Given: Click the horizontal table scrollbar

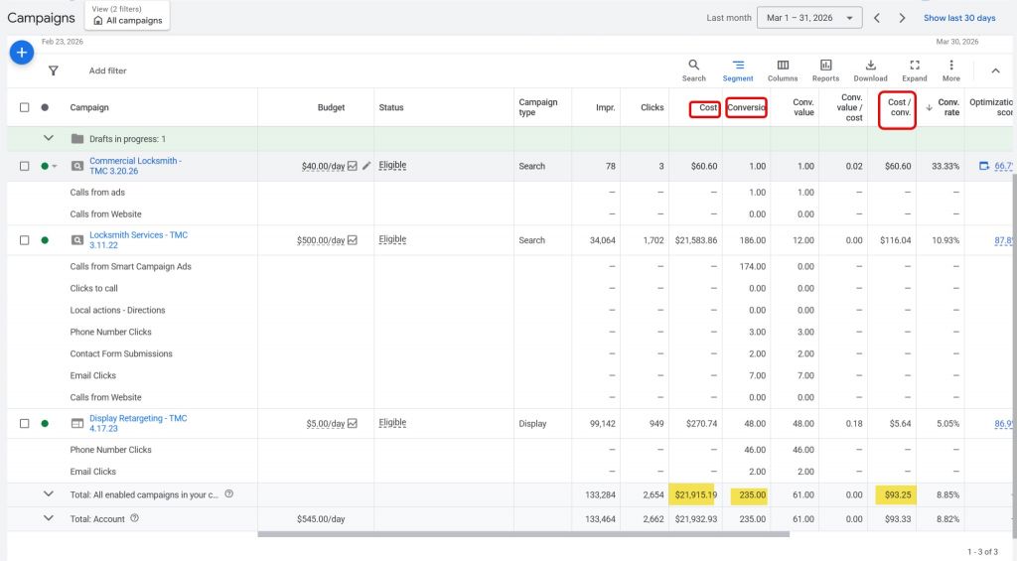Looking at the screenshot, I should (523, 534).
